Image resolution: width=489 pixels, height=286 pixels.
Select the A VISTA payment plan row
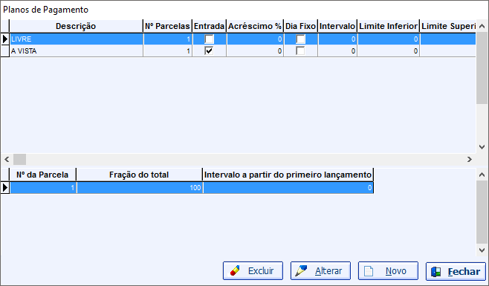239,51
